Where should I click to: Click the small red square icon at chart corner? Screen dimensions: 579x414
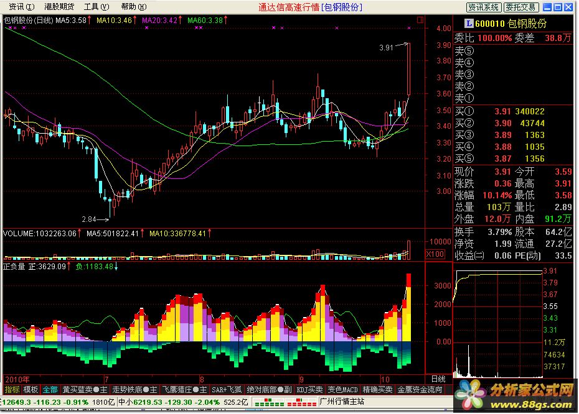point(420,20)
